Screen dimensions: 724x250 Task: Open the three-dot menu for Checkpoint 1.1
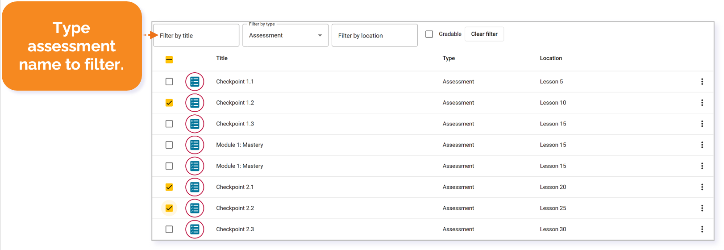pyautogui.click(x=702, y=82)
